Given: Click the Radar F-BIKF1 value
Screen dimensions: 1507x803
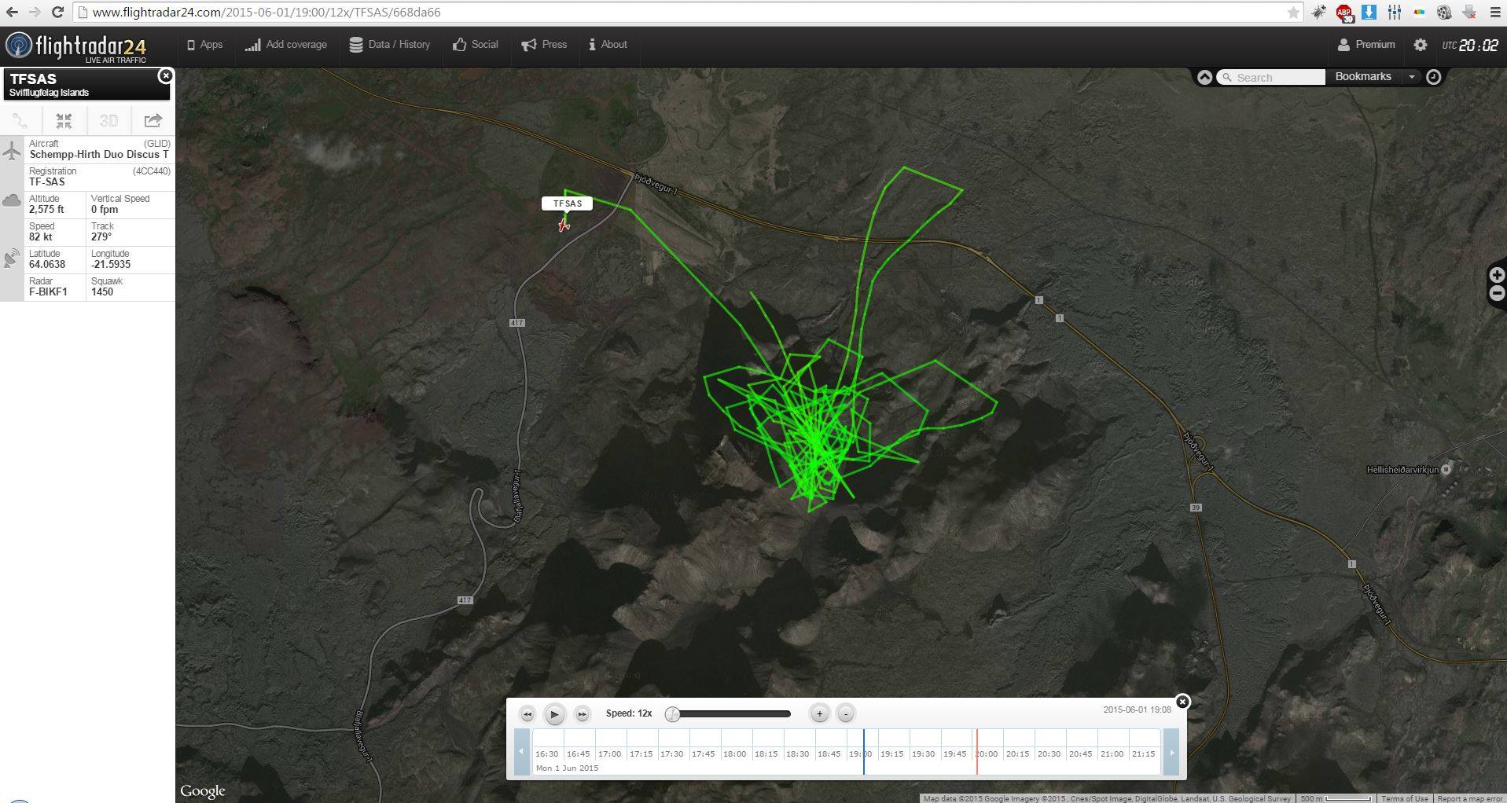Looking at the screenshot, I should 48,291.
